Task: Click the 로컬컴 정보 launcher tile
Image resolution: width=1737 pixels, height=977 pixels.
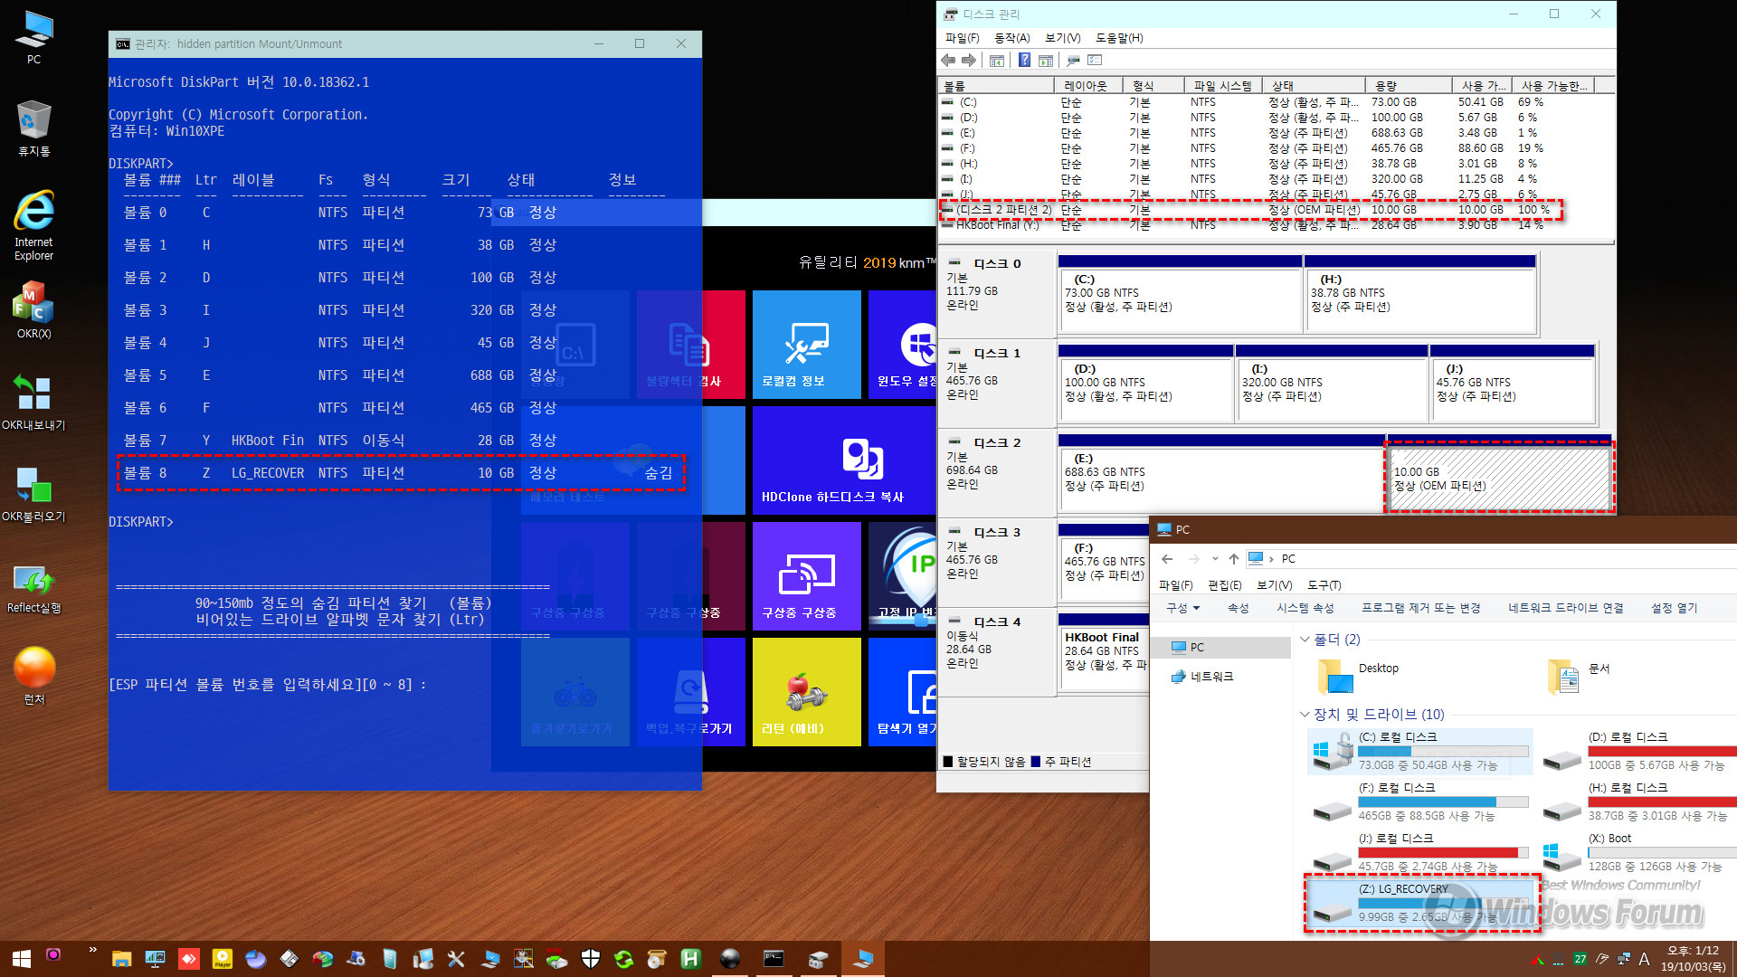Action: coord(806,345)
